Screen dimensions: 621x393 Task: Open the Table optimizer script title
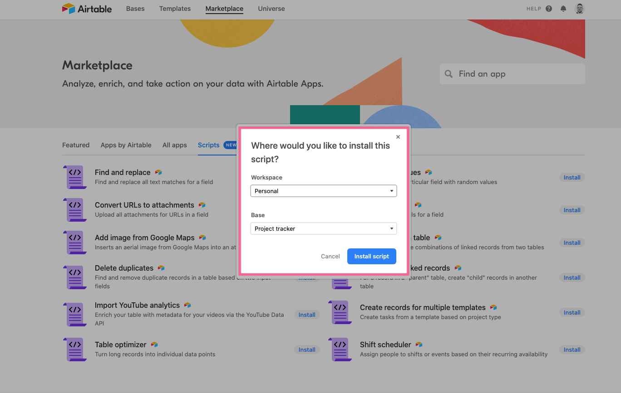click(x=121, y=344)
